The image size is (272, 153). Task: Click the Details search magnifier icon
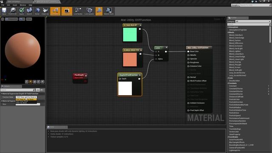click(34, 90)
